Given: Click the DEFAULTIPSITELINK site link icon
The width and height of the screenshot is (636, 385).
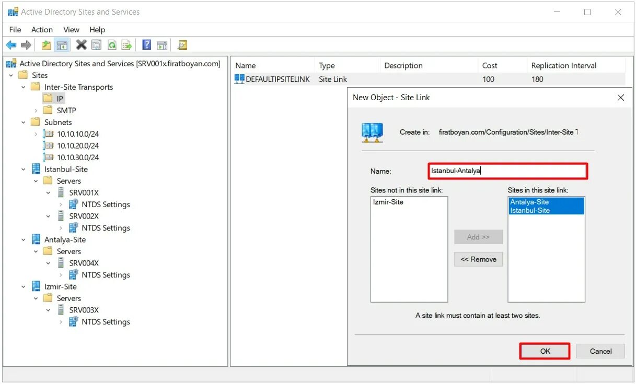Looking at the screenshot, I should (239, 79).
